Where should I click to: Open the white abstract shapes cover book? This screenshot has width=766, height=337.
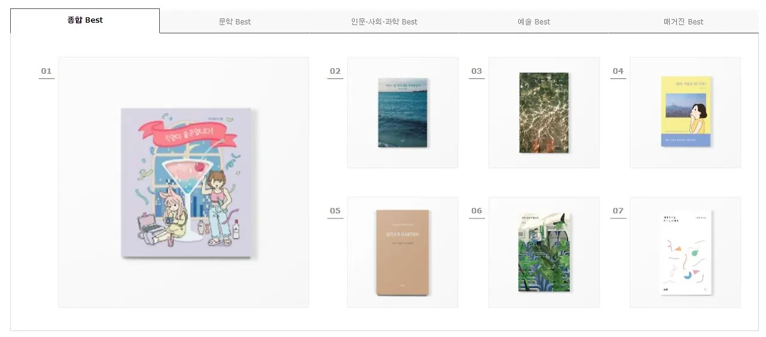(x=686, y=252)
